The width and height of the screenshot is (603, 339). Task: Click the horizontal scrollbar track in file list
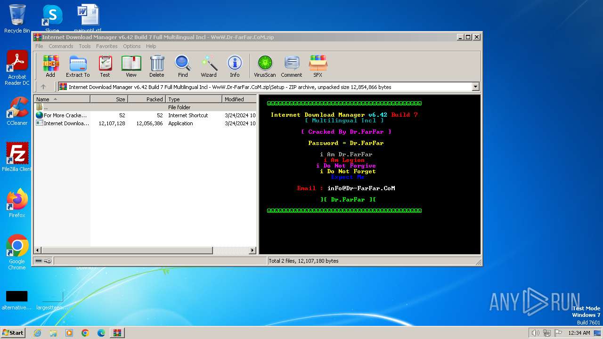click(x=230, y=250)
